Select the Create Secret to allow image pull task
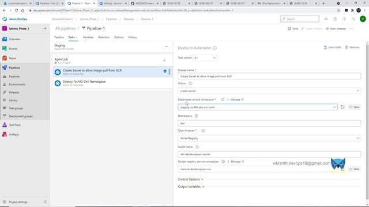Image resolution: width=369 pixels, height=207 pixels. coord(113,72)
